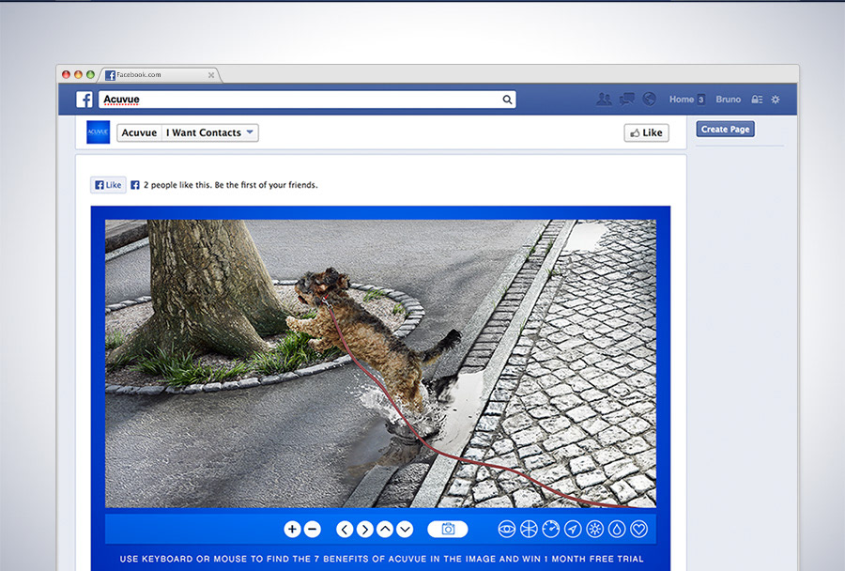Viewport: 845px width, 571px height.
Task: Click the camera snapshot button
Action: point(447,530)
